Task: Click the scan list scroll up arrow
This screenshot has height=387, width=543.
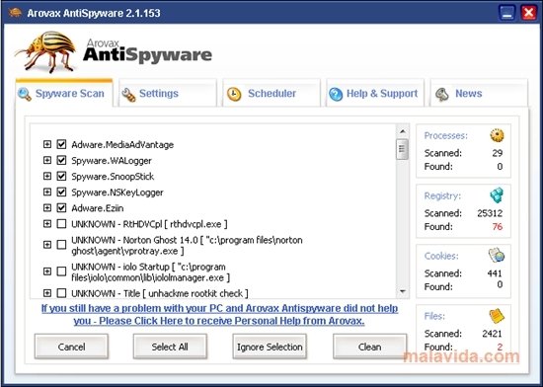Action: (402, 131)
